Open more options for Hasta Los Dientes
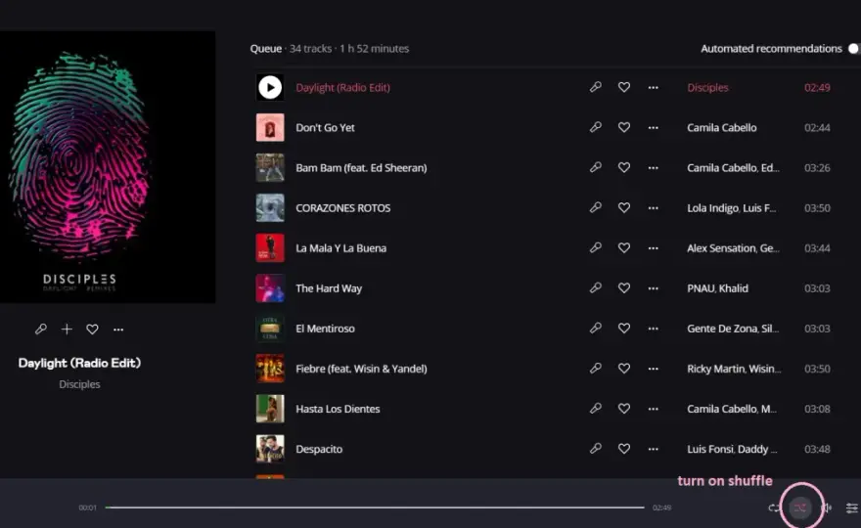The width and height of the screenshot is (861, 528). (x=653, y=409)
